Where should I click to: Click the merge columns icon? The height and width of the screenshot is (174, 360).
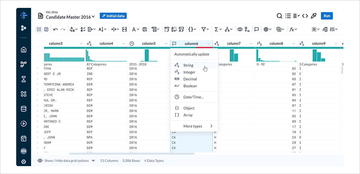point(124,29)
